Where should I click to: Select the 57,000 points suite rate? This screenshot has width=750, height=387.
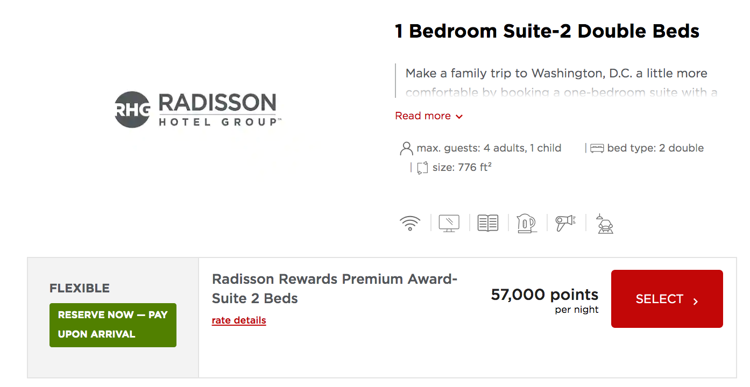pos(667,299)
